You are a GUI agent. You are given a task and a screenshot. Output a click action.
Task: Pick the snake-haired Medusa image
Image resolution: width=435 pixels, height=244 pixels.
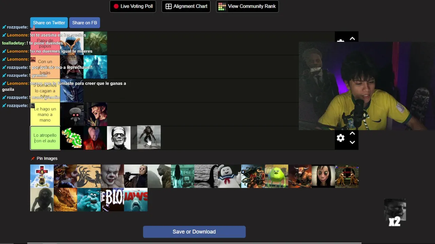coord(253,176)
